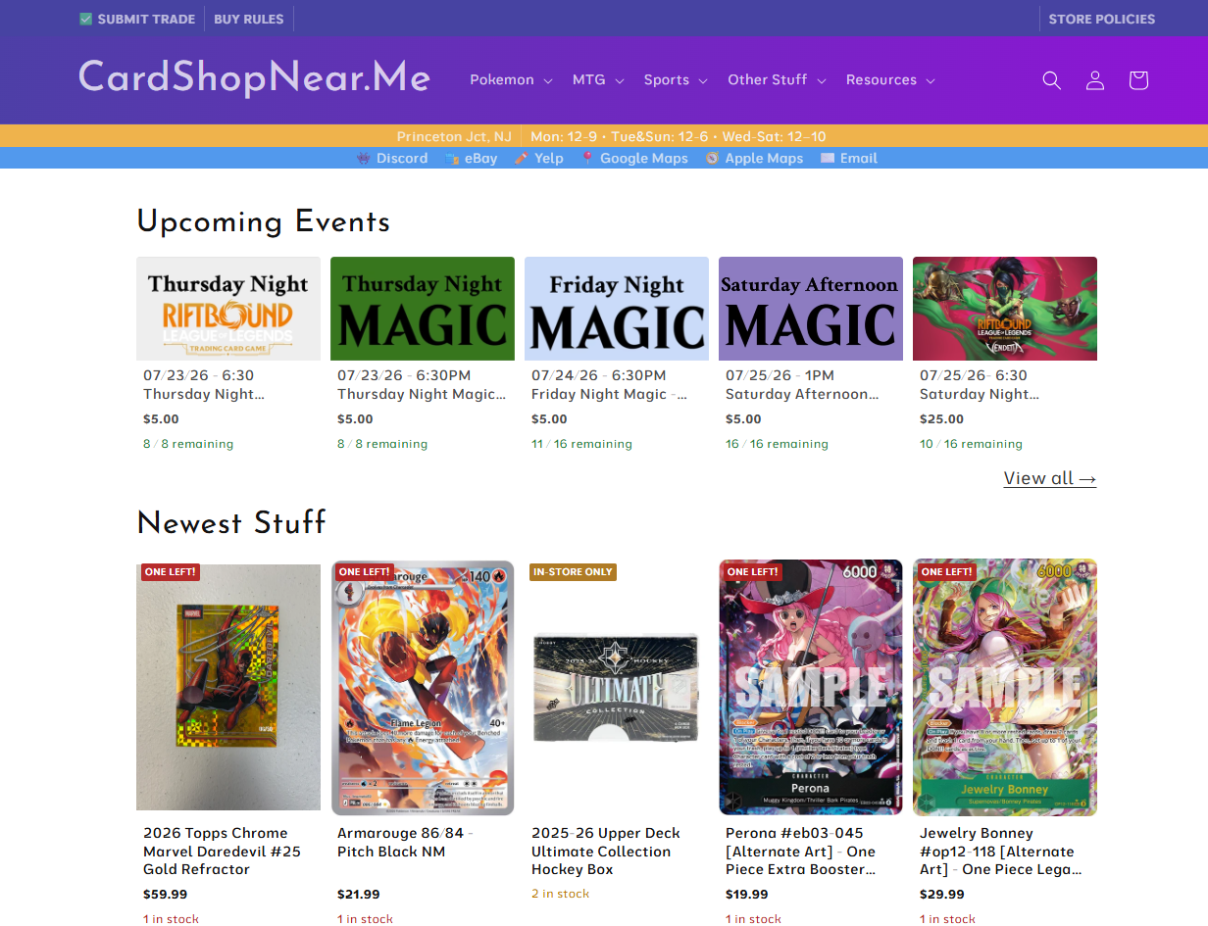Click Perona #eb03-045 Alternate Art title
The height and width of the screenshot is (926, 1208).
click(x=801, y=851)
